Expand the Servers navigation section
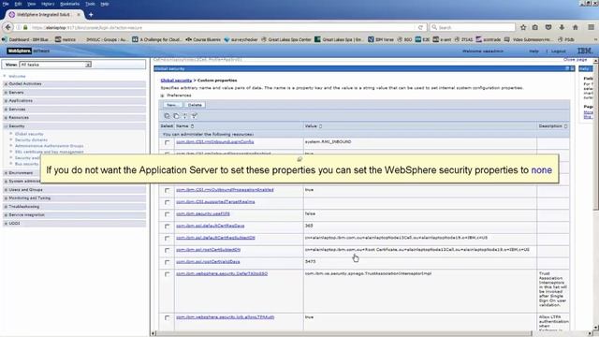Image resolution: width=599 pixels, height=337 pixels. point(6,93)
